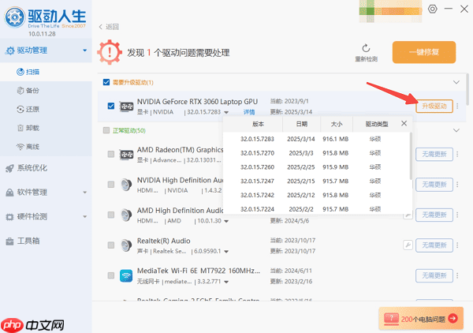Screen dimensions: 473x333
Task: Click 200个电脑问题 banner
Action: pos(421,318)
